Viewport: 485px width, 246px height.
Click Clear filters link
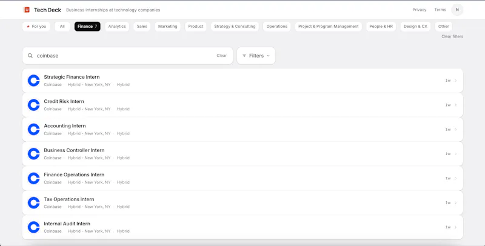tap(452, 36)
